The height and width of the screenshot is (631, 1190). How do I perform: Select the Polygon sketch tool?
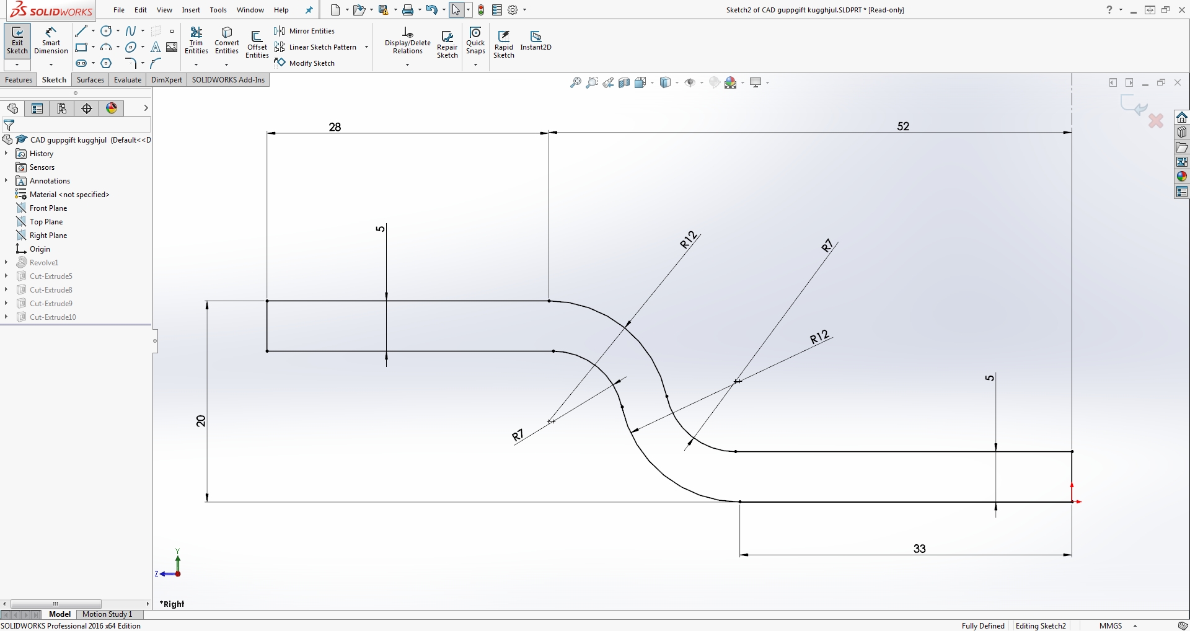[x=106, y=63]
